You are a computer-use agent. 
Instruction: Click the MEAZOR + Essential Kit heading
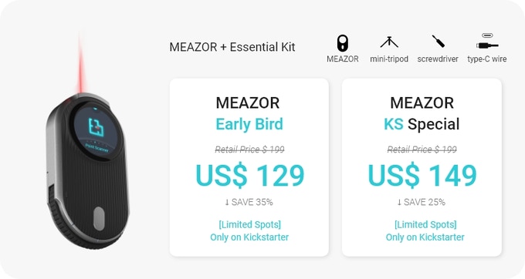(x=232, y=47)
